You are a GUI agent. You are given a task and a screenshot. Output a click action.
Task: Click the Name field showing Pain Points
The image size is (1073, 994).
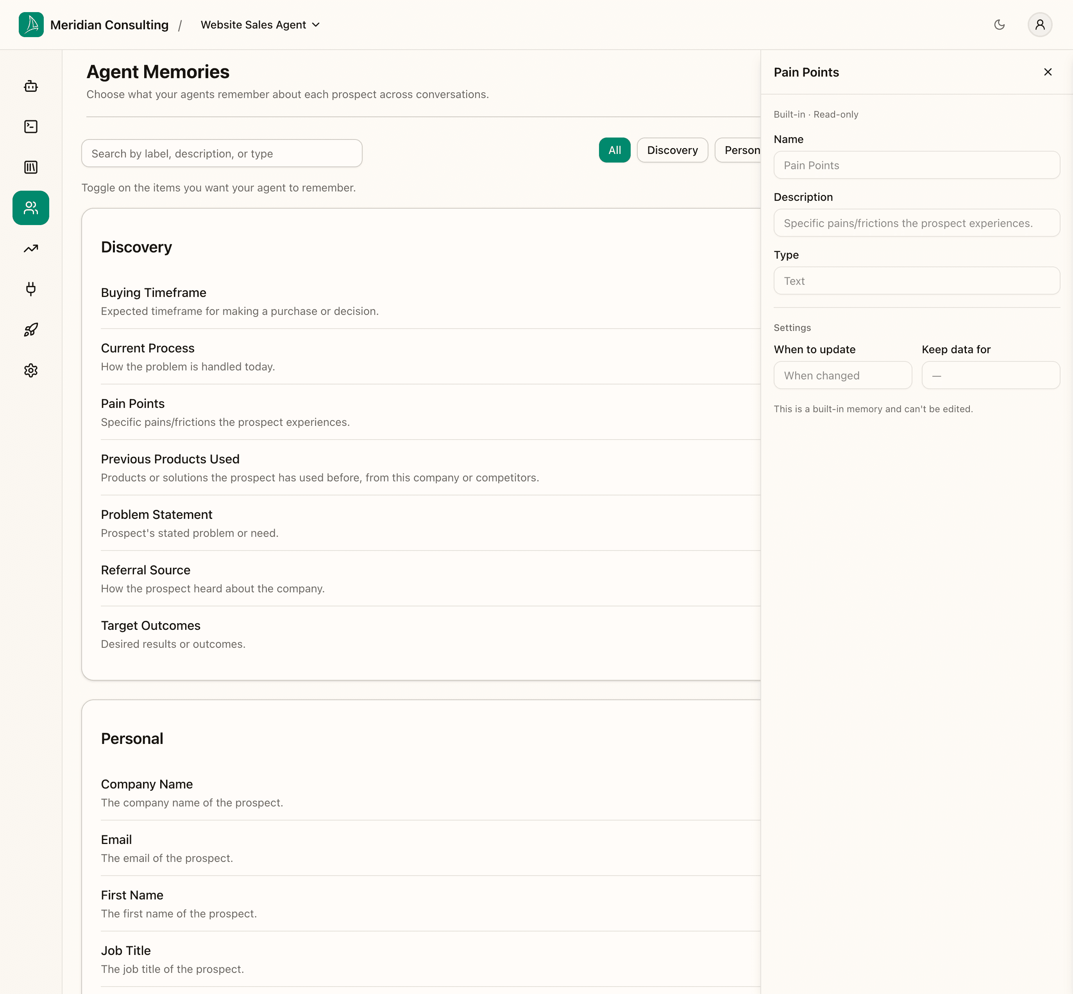(x=916, y=165)
